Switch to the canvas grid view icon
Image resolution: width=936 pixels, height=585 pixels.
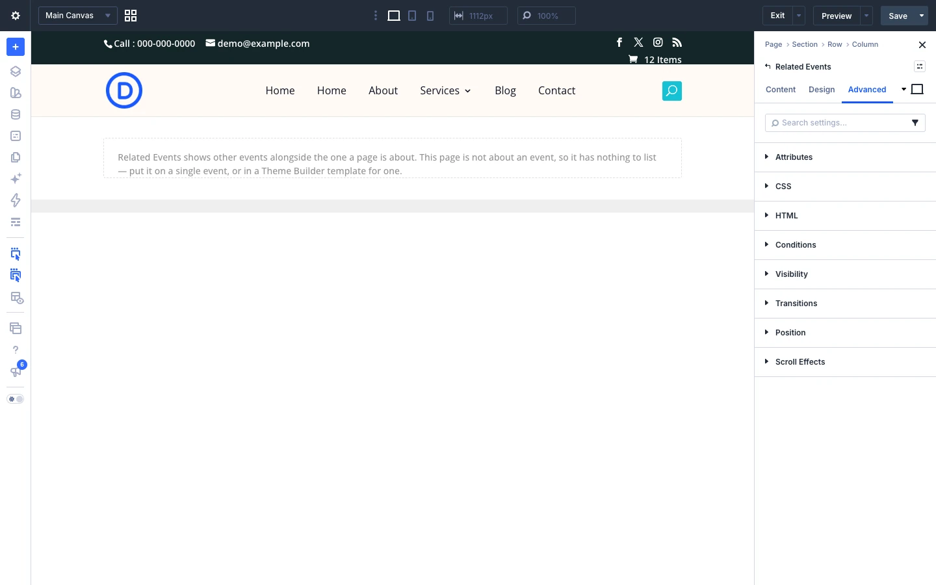[x=131, y=16]
